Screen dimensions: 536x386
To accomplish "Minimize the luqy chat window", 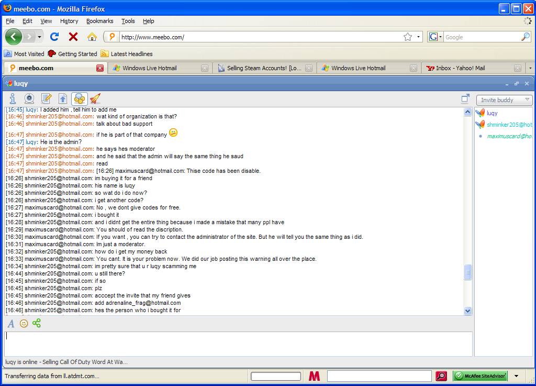I will click(507, 83).
